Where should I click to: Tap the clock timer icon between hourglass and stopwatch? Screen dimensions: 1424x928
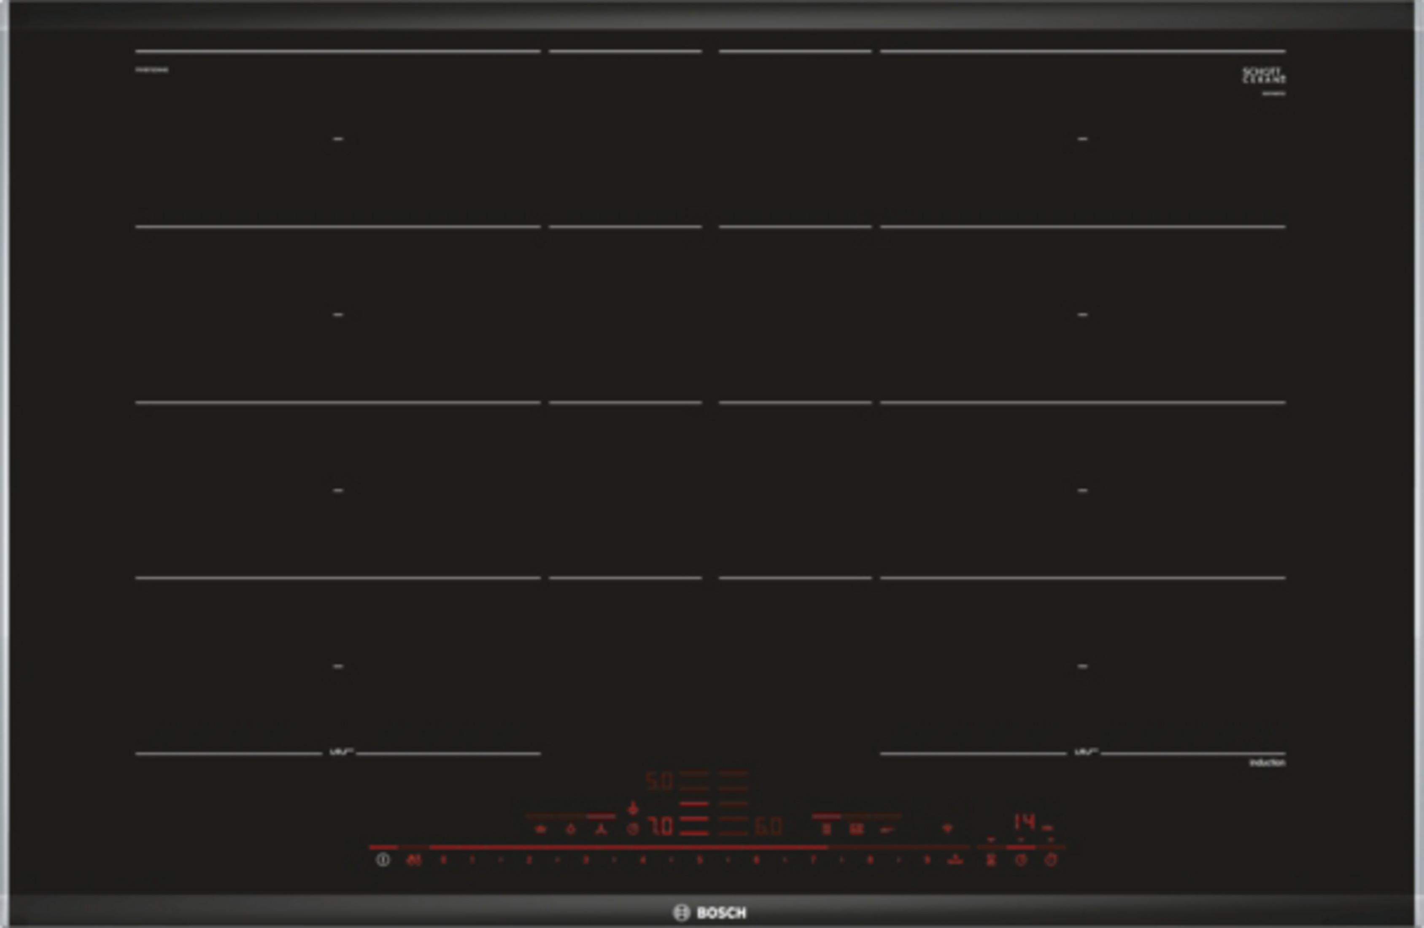pyautogui.click(x=1021, y=861)
